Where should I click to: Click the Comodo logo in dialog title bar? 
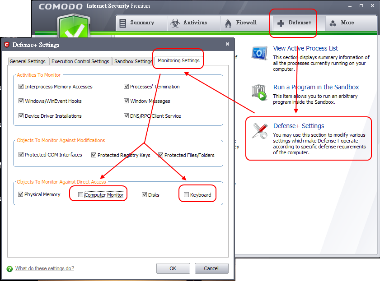(x=7, y=45)
